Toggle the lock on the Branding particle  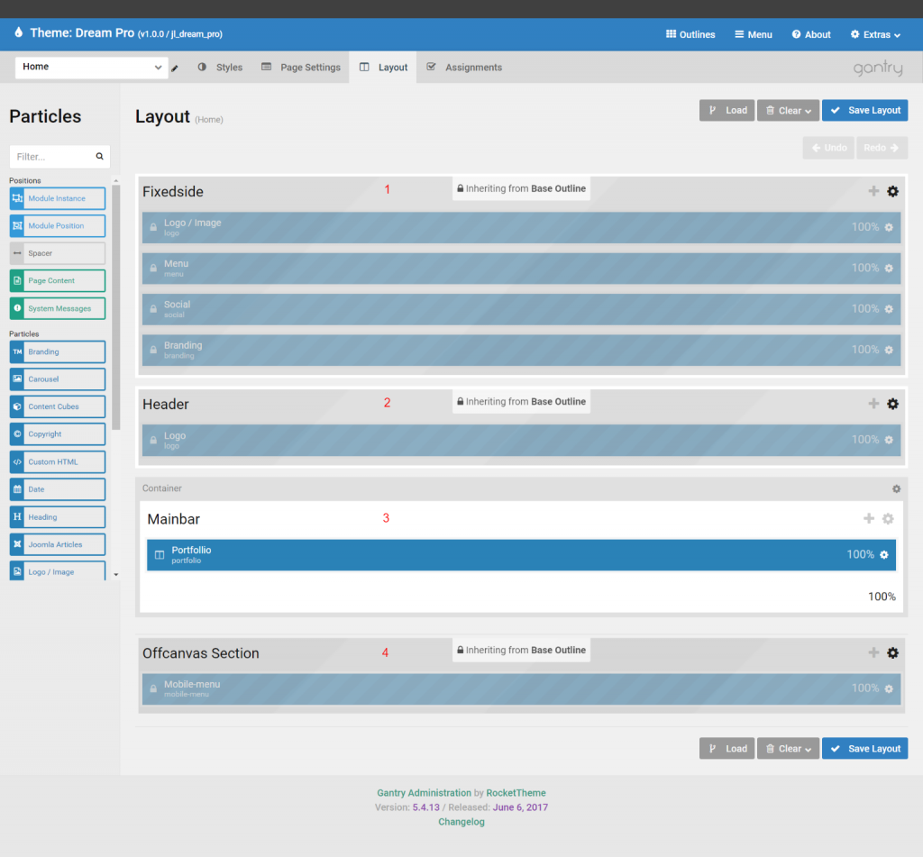pyautogui.click(x=151, y=349)
